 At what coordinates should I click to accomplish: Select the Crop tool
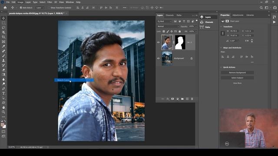3,37
